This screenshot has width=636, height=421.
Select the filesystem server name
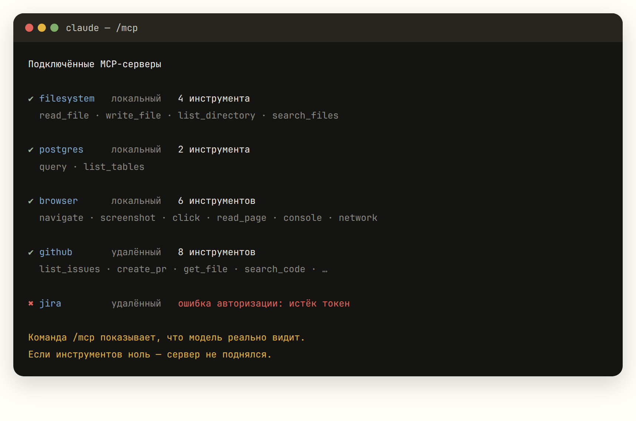[x=67, y=99]
